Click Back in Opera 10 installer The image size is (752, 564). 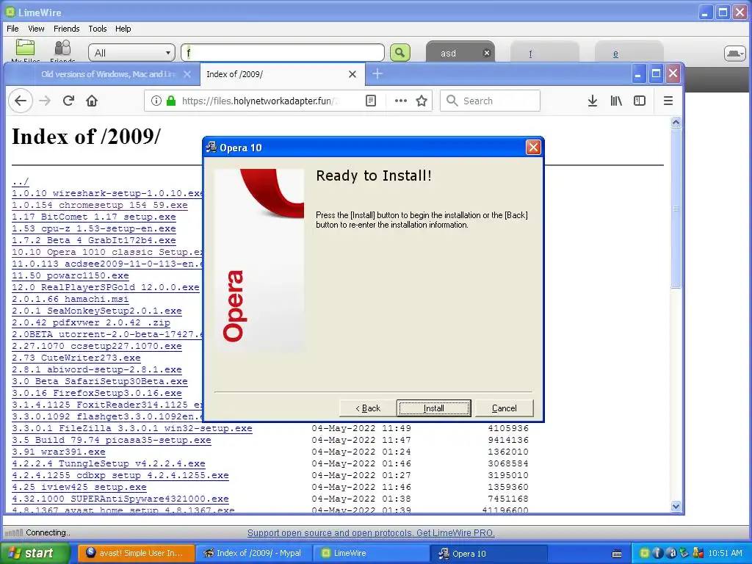coord(368,408)
